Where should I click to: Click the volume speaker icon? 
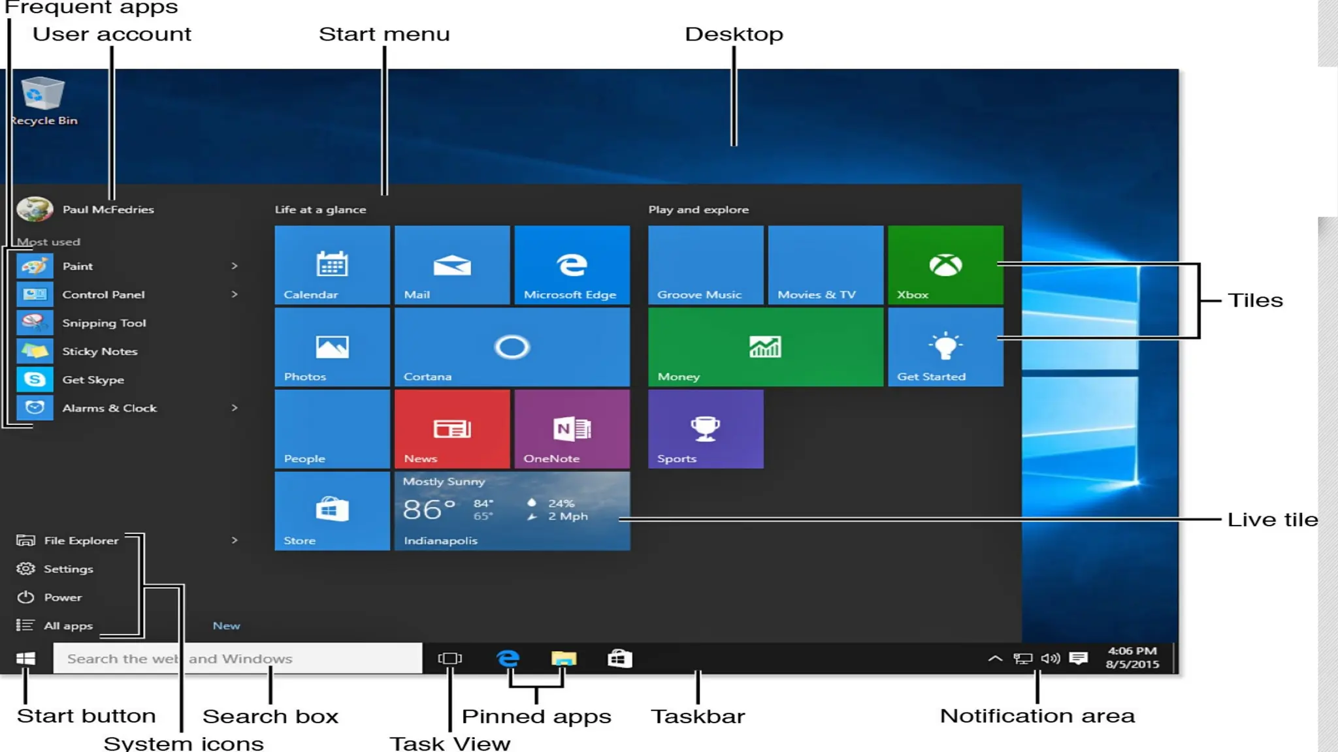pyautogui.click(x=1051, y=659)
